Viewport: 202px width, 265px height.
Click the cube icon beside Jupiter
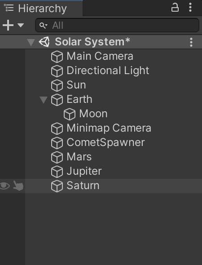[57, 172]
